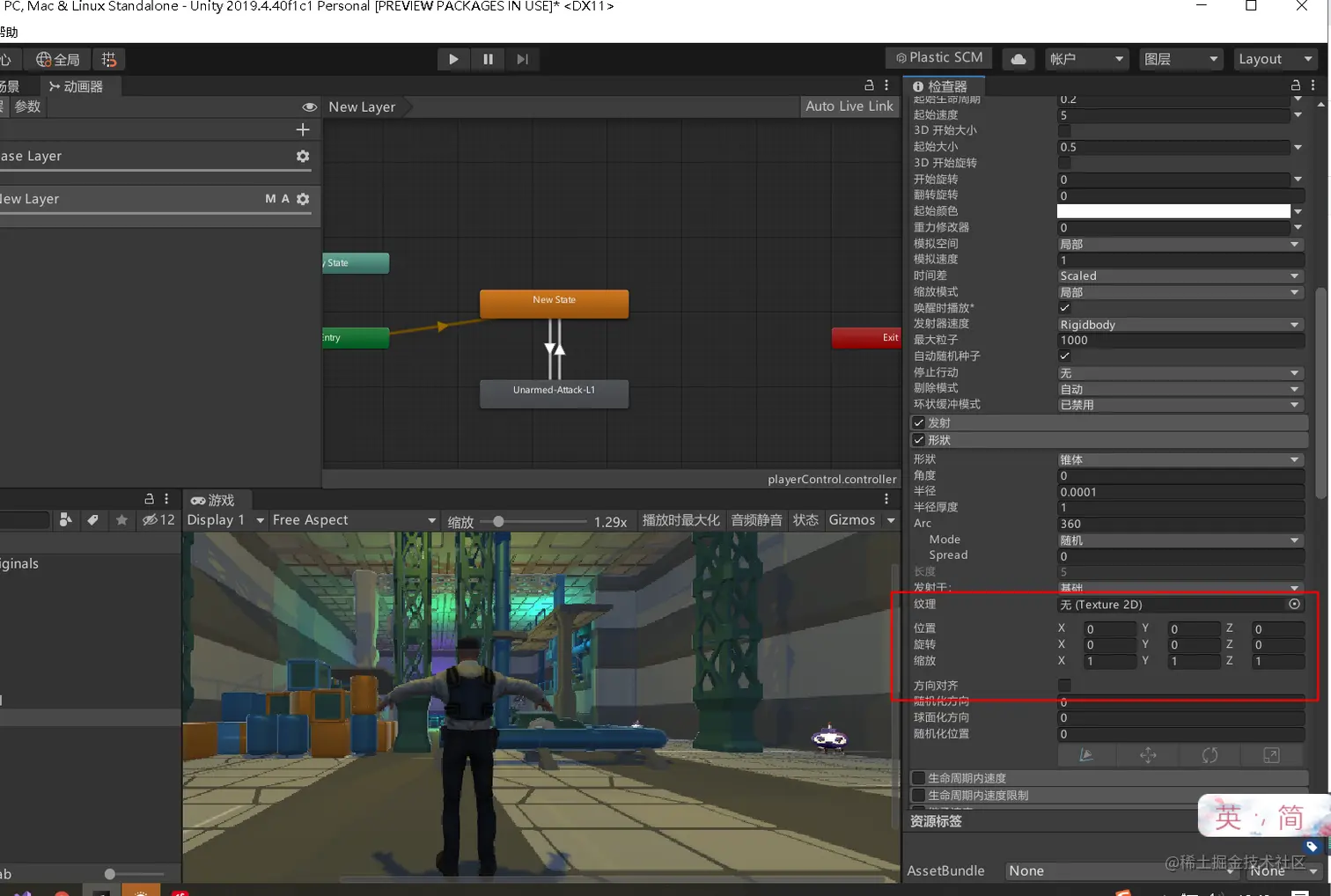Image resolution: width=1331 pixels, height=896 pixels.
Task: Select the shape rotate gizmo tool
Action: [1210, 755]
